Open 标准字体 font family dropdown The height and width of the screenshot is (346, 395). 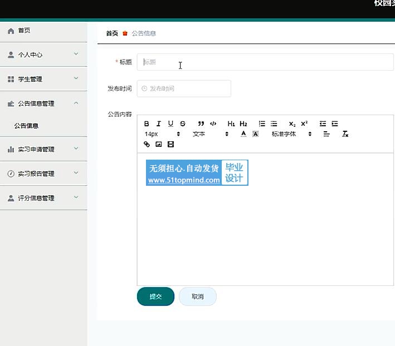[x=292, y=134]
